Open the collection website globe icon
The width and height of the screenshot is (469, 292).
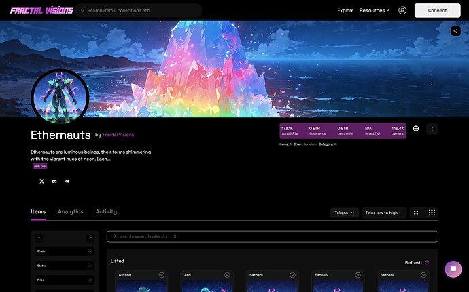[x=416, y=129]
